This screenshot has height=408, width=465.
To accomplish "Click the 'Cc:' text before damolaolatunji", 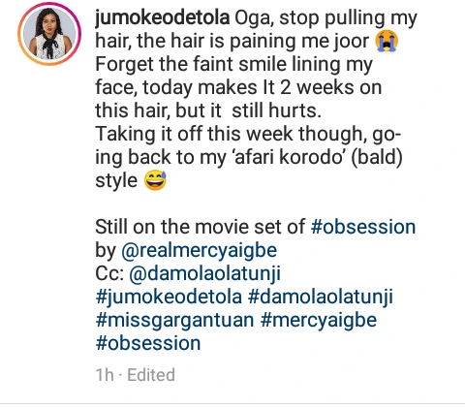I will (x=109, y=273).
